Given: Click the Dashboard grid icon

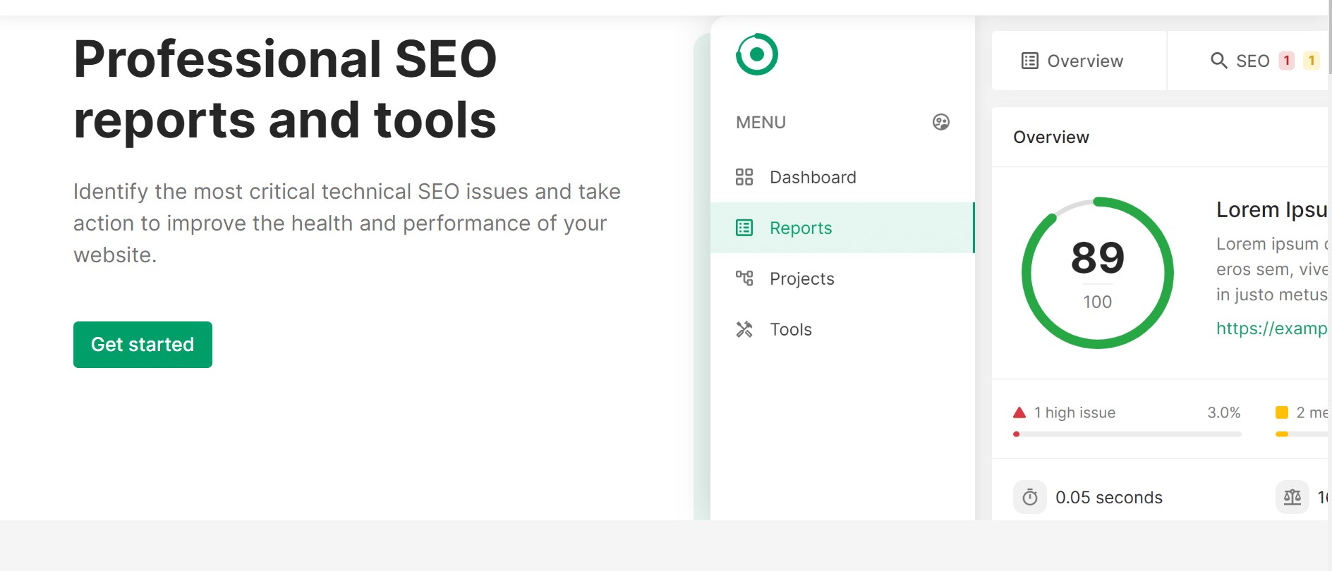Looking at the screenshot, I should (x=744, y=177).
